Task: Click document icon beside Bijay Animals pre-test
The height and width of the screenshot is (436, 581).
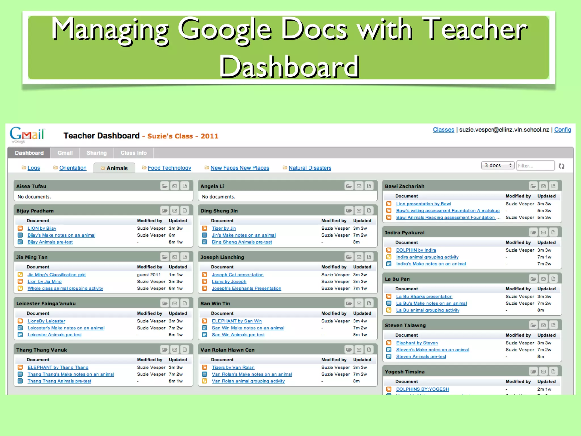Action: [x=20, y=242]
